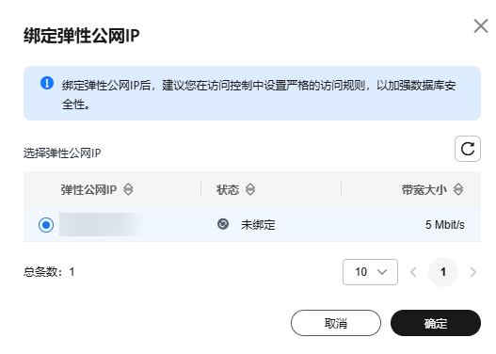Open the 10 per page dropdown
The height and width of the screenshot is (354, 496).
(x=370, y=272)
